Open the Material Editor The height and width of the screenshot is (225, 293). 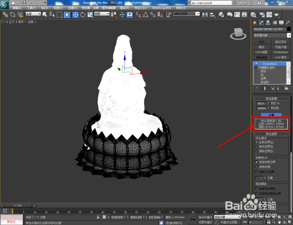pyautogui.click(x=253, y=15)
